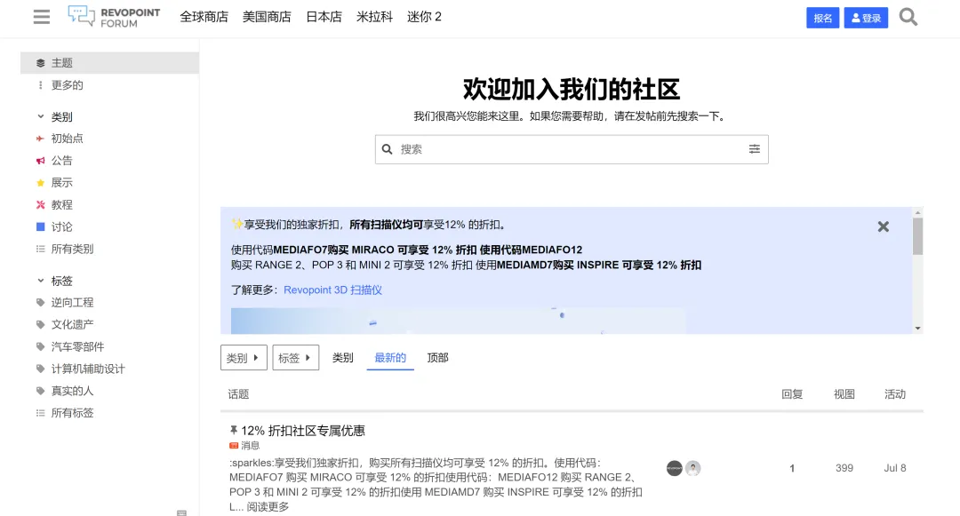Click the 汽车零部件 tag icon
This screenshot has height=516, width=960.
(x=40, y=346)
